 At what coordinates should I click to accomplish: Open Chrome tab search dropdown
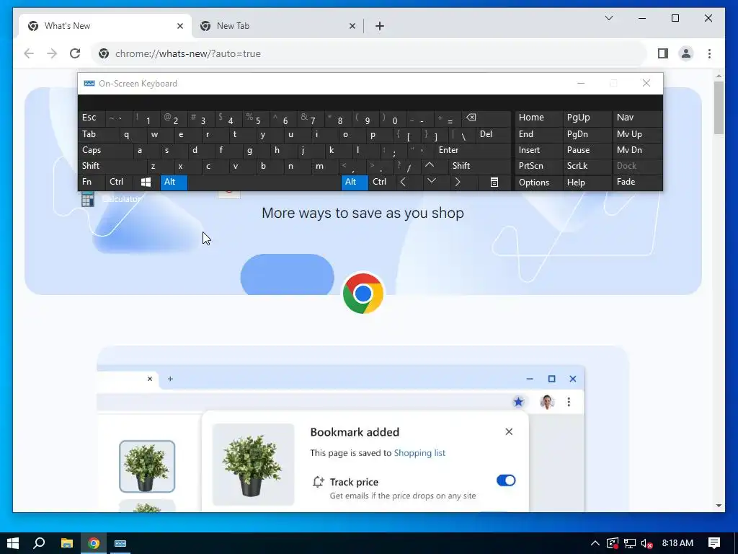point(608,18)
